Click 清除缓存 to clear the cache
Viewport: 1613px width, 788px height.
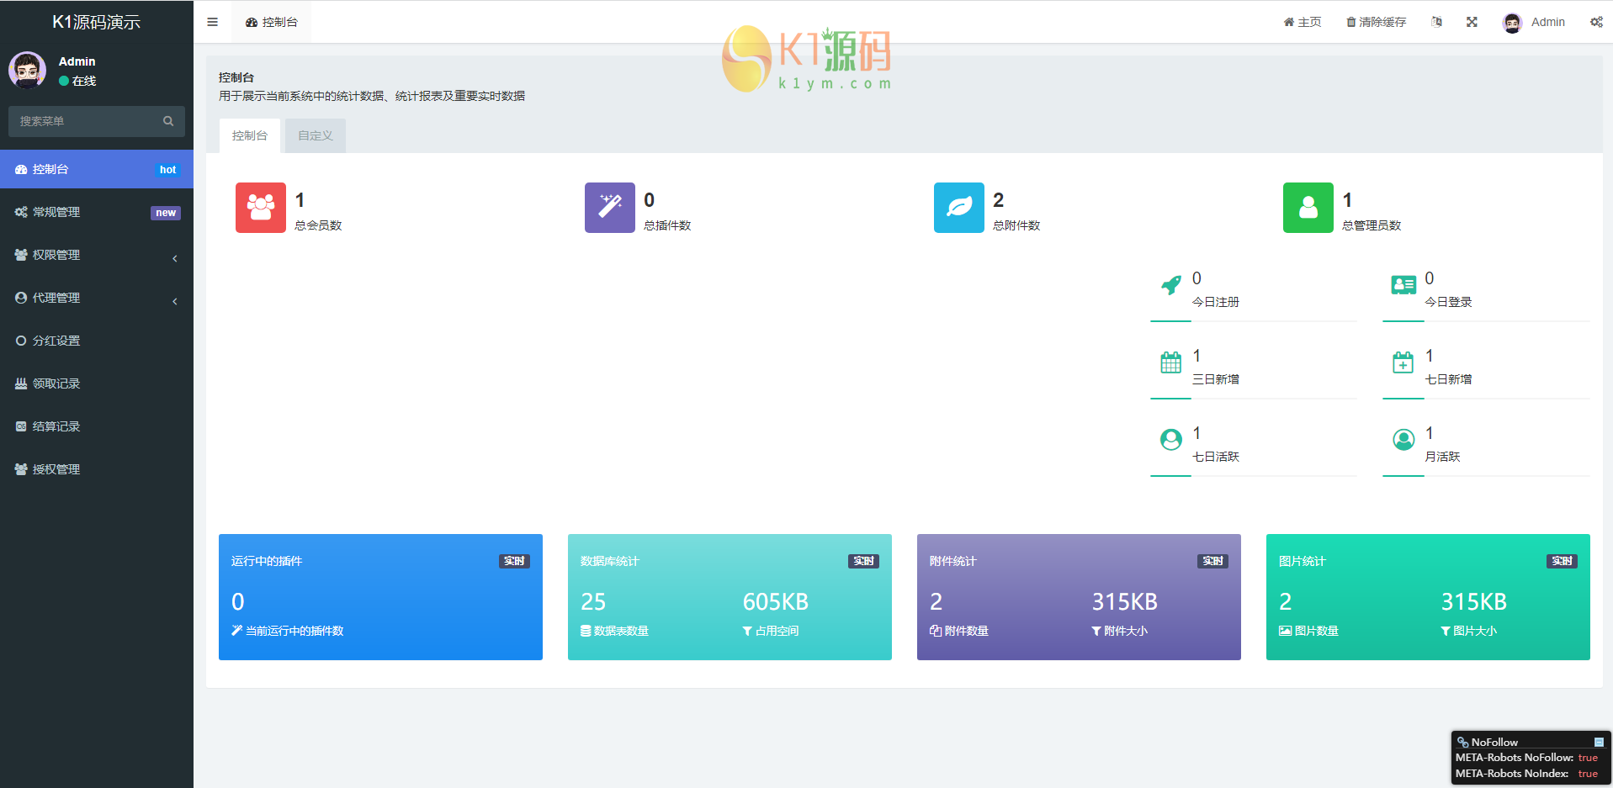[1376, 22]
